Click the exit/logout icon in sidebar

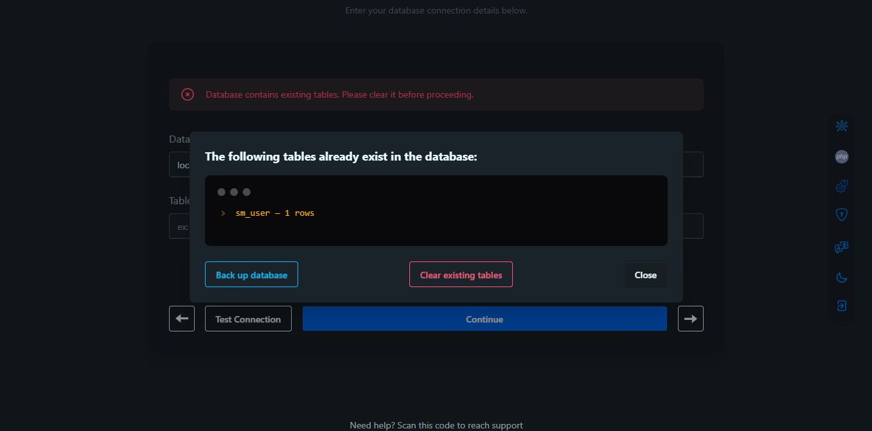click(841, 306)
